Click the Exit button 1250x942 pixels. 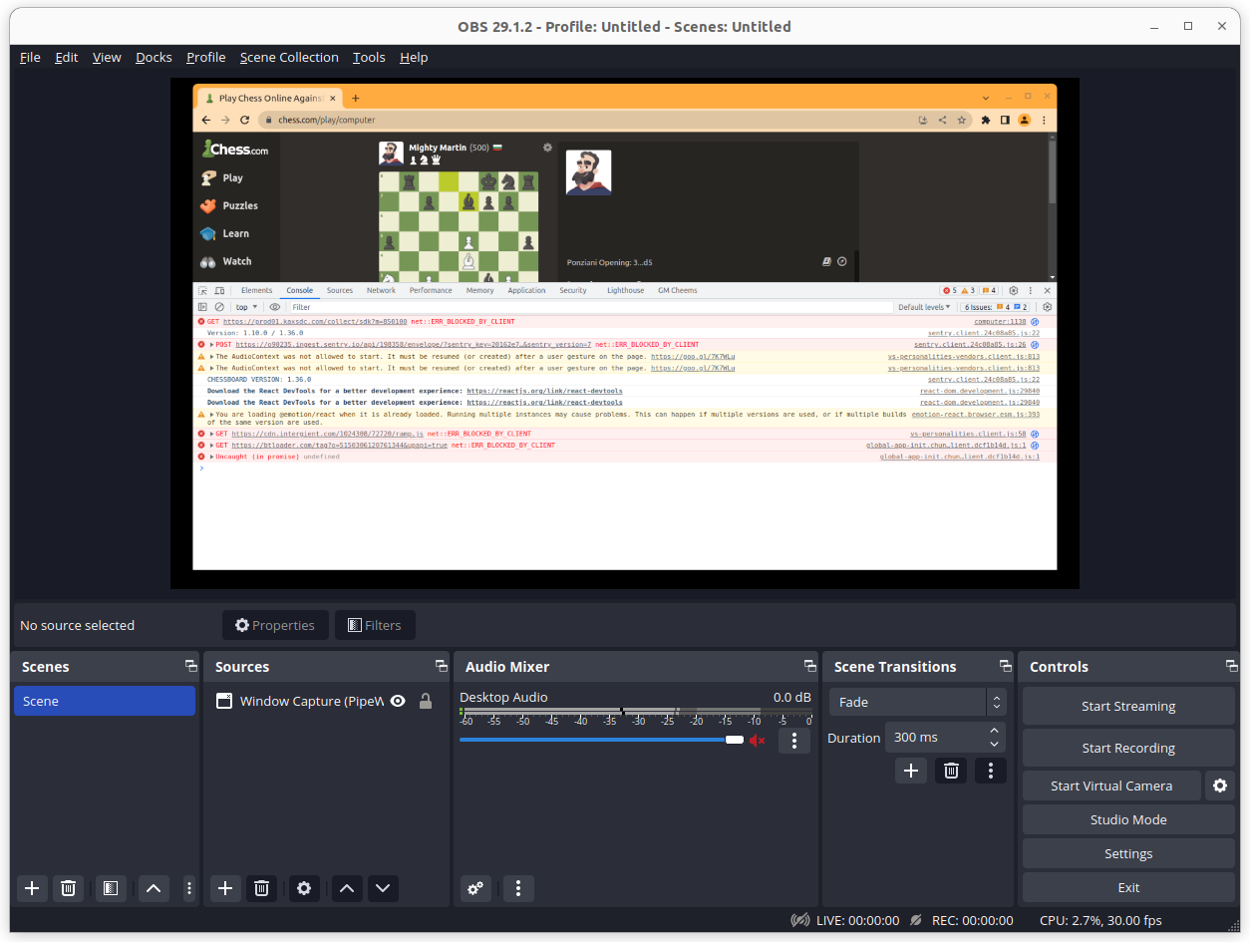(x=1128, y=887)
